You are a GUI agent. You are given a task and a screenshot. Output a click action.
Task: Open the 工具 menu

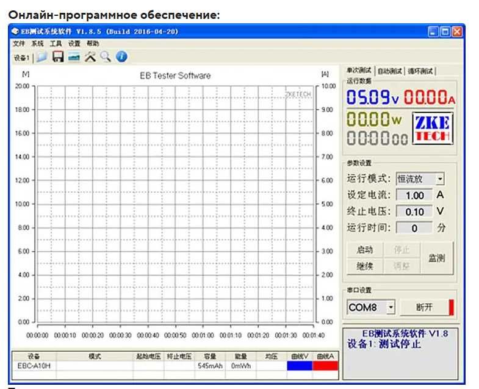coord(56,44)
